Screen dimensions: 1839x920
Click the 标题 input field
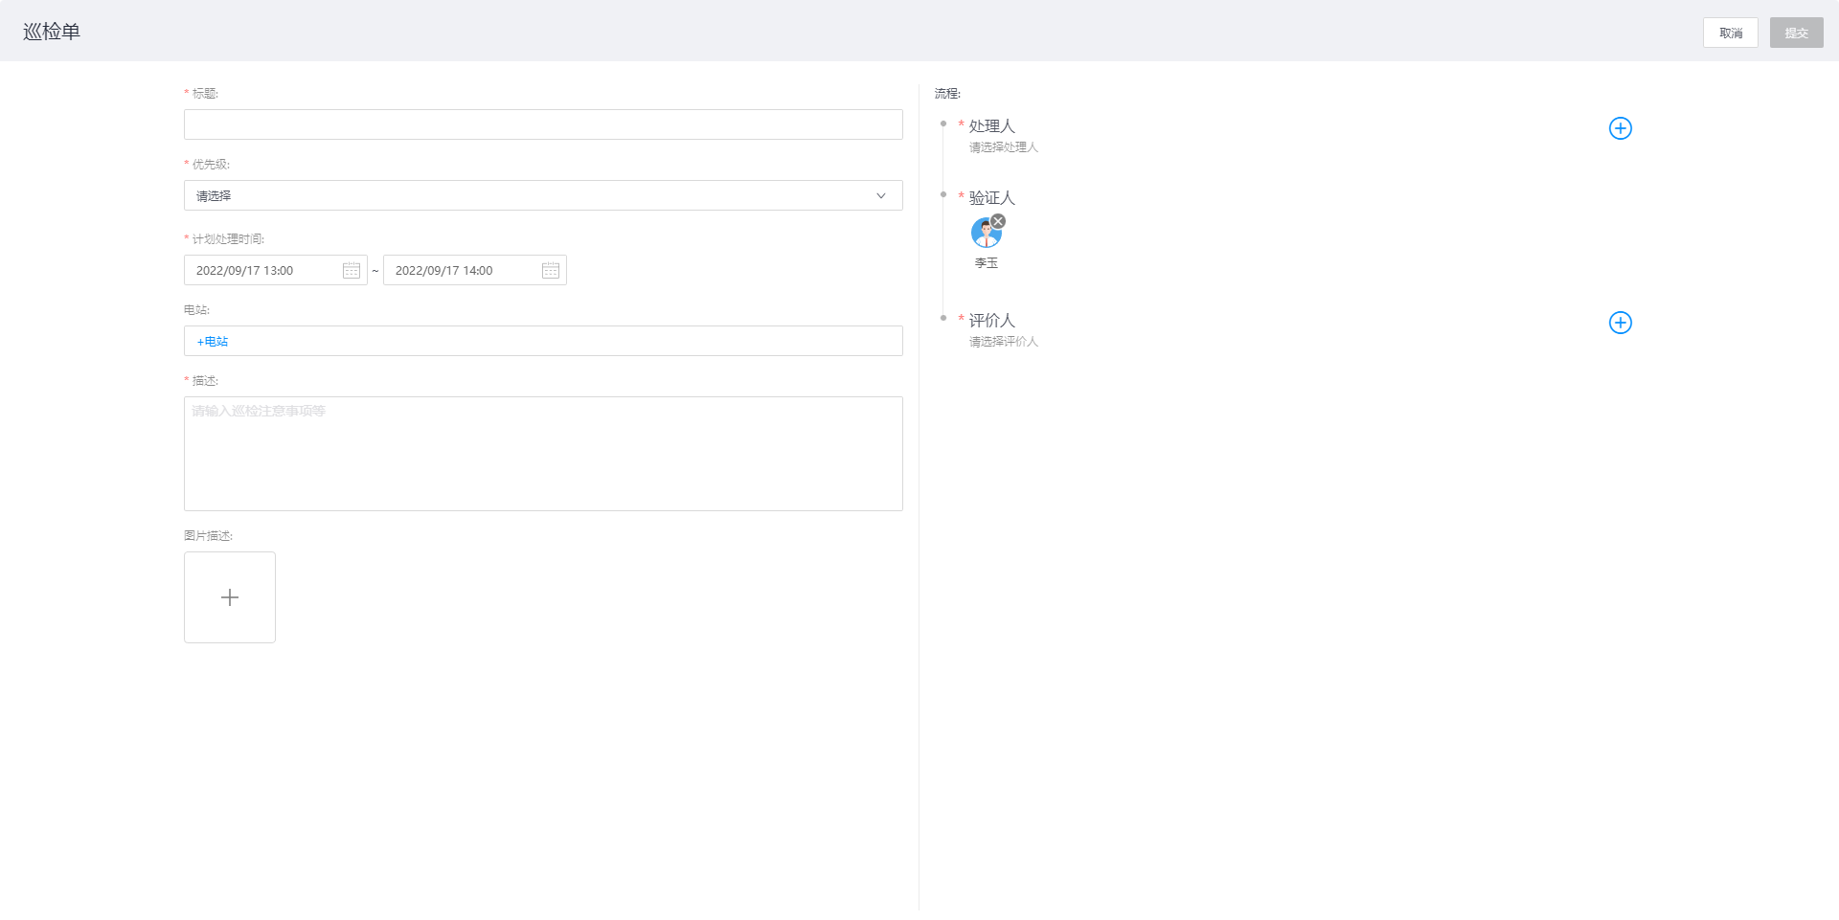click(x=543, y=124)
